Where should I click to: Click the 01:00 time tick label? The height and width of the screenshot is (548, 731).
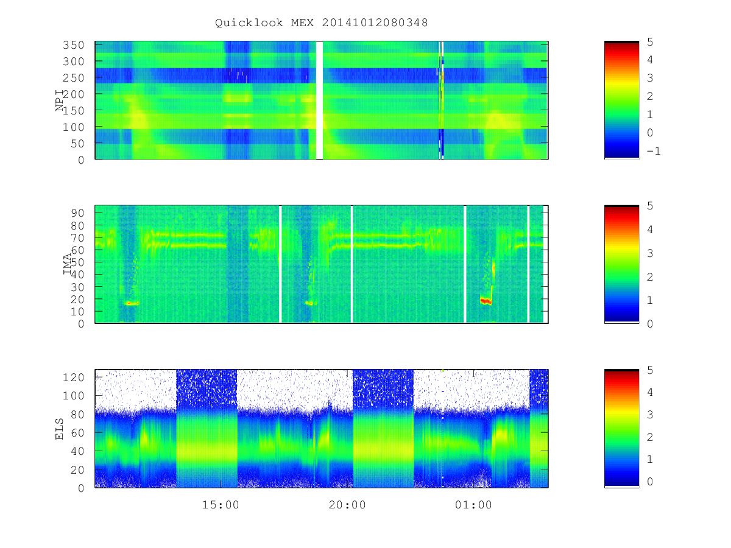[473, 505]
